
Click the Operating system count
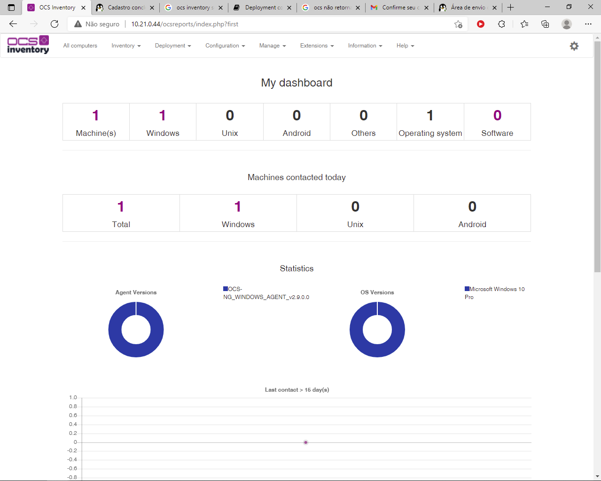[430, 116]
